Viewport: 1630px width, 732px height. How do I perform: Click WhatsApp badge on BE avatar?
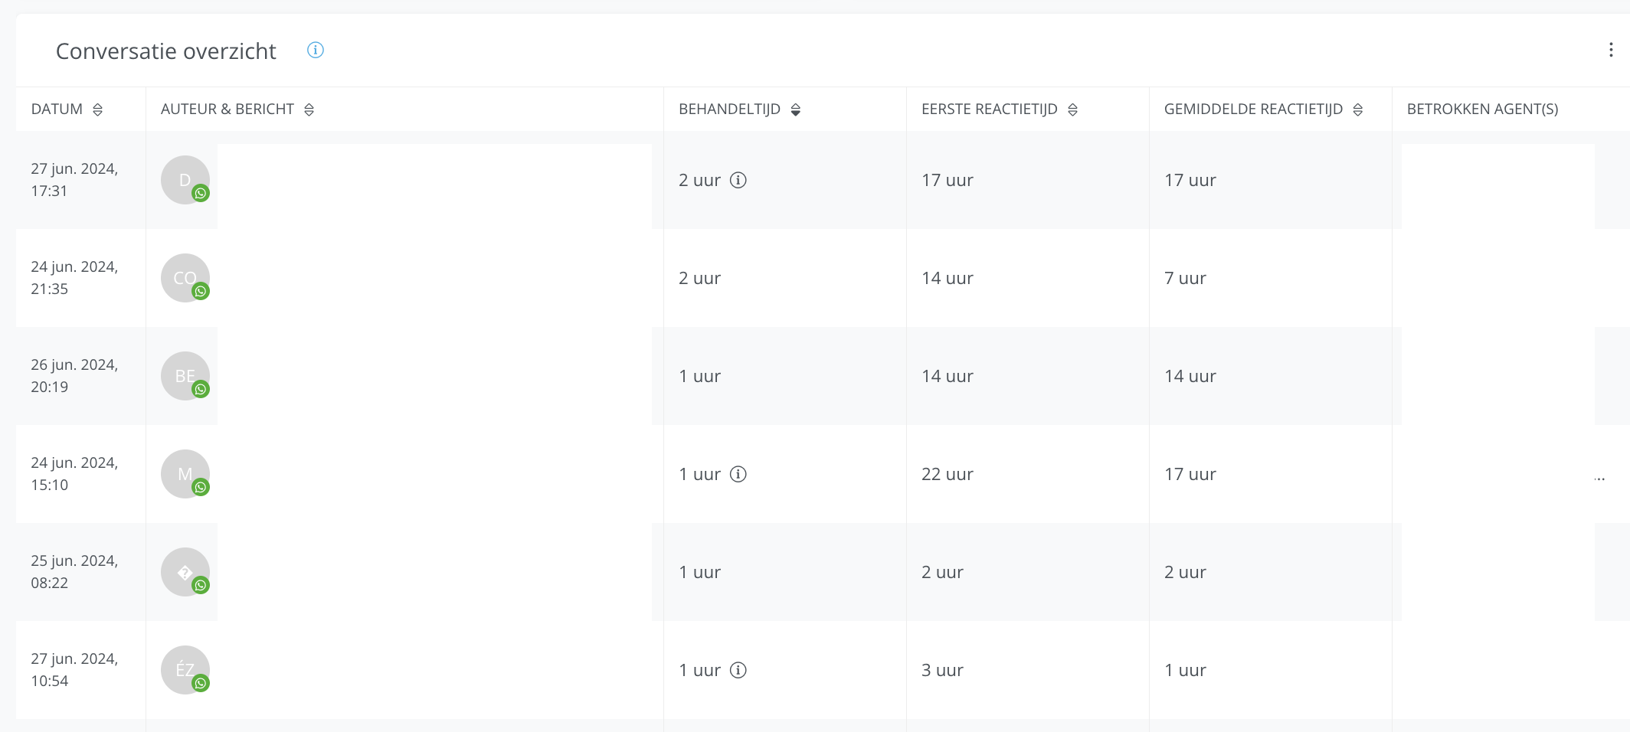point(201,389)
